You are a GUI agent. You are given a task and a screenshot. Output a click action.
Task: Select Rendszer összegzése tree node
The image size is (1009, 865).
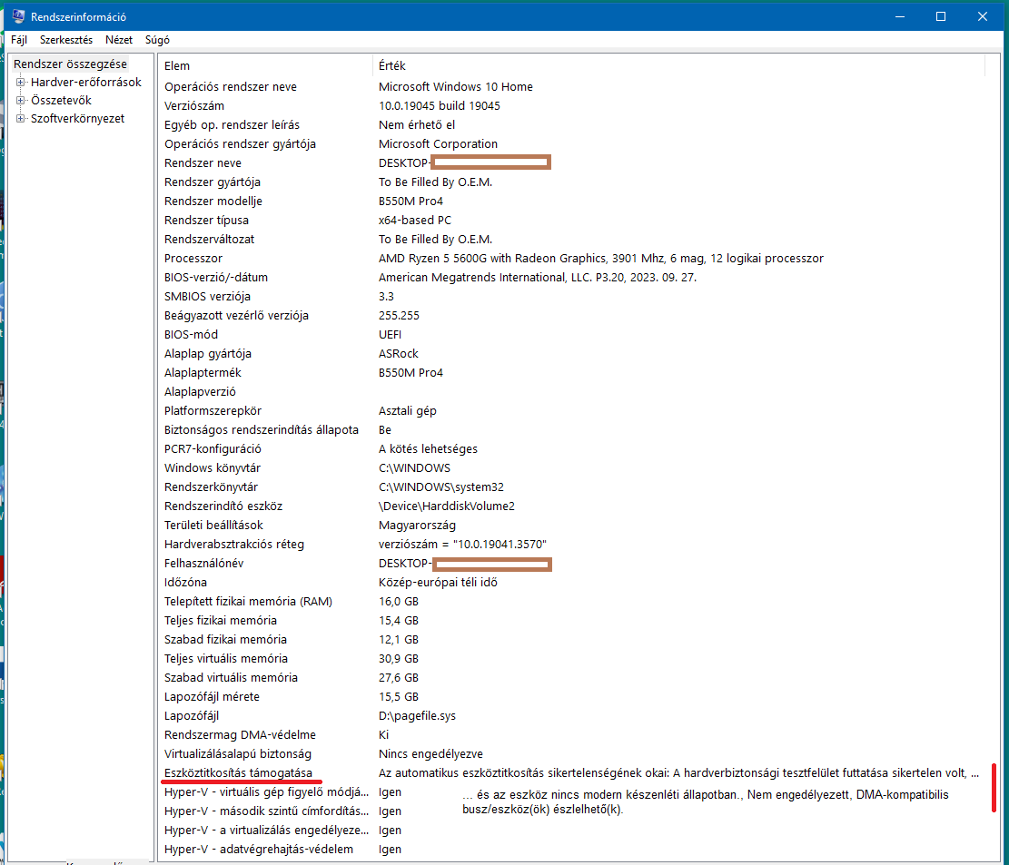tap(70, 64)
